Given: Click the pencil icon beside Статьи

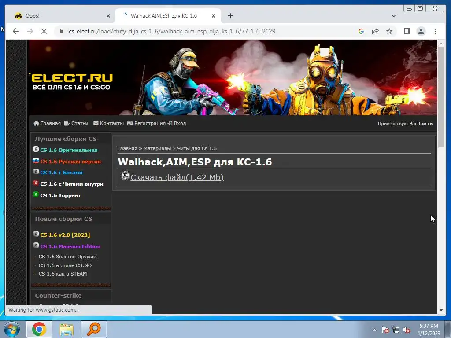Looking at the screenshot, I should 67,123.
